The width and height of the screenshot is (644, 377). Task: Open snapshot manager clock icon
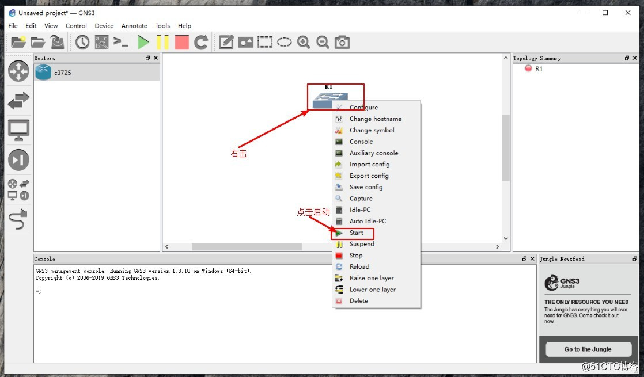[82, 42]
